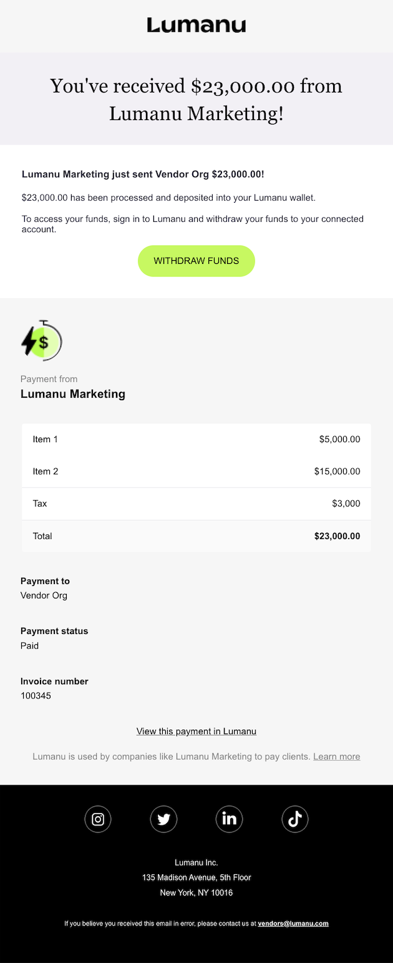Image resolution: width=393 pixels, height=963 pixels.
Task: Open View this payment in Lumanu link
Action: click(x=196, y=731)
